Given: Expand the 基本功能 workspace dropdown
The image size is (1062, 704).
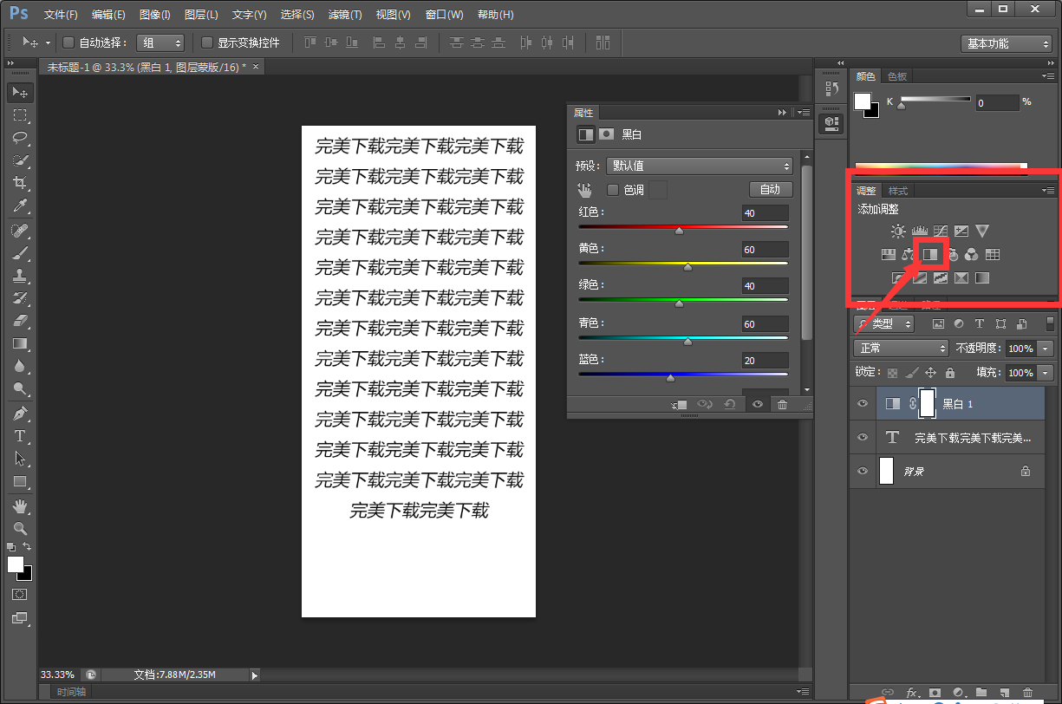Looking at the screenshot, I should [x=1006, y=43].
